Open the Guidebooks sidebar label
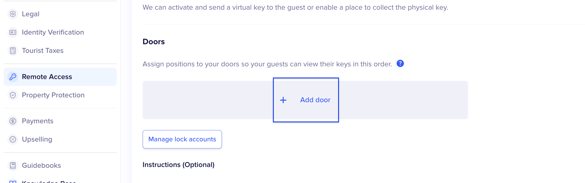The image size is (585, 183). point(41,165)
